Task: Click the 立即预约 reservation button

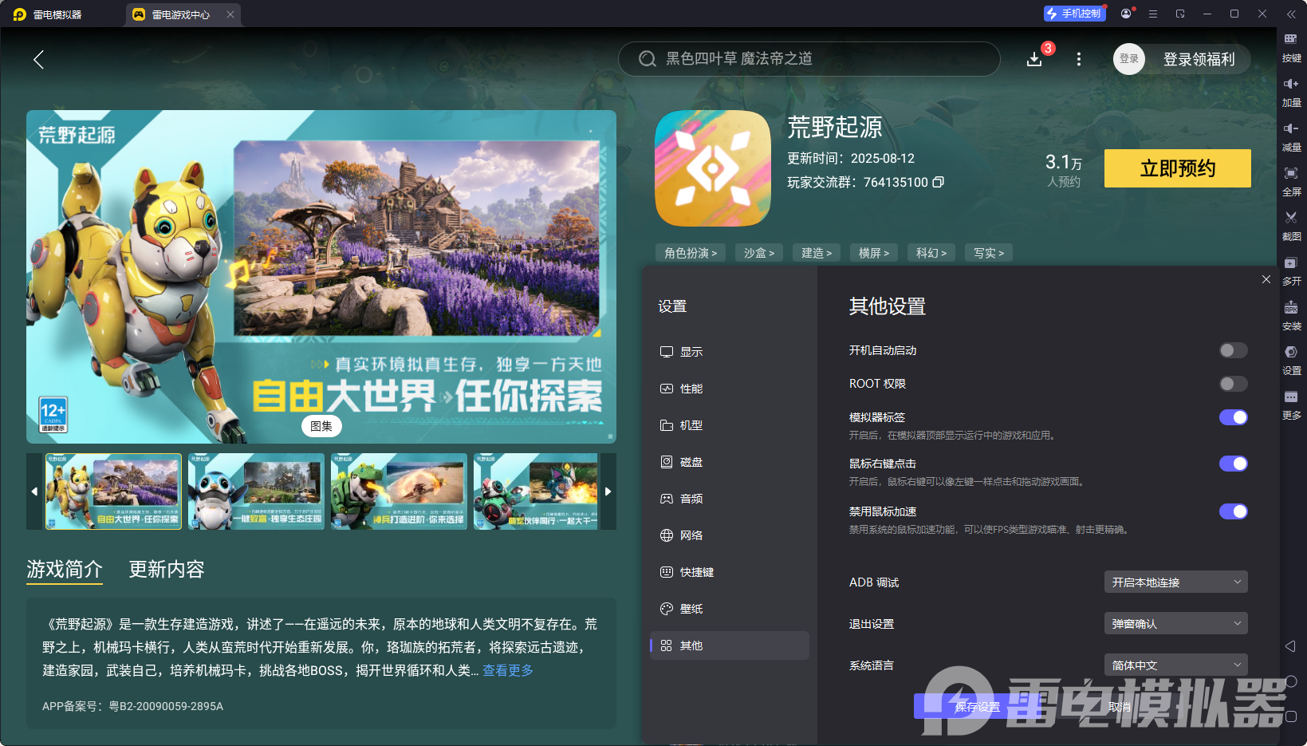Action: pos(1177,168)
